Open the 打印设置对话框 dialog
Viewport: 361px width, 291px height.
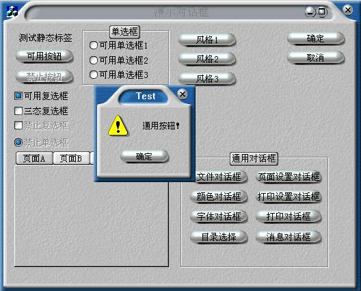click(289, 197)
